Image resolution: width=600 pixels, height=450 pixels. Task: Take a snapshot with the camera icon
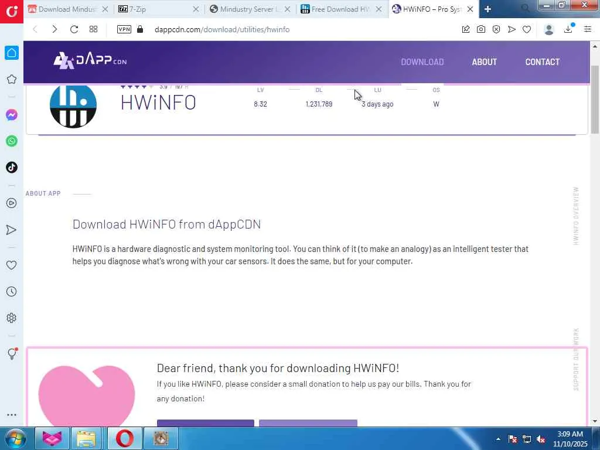481,29
